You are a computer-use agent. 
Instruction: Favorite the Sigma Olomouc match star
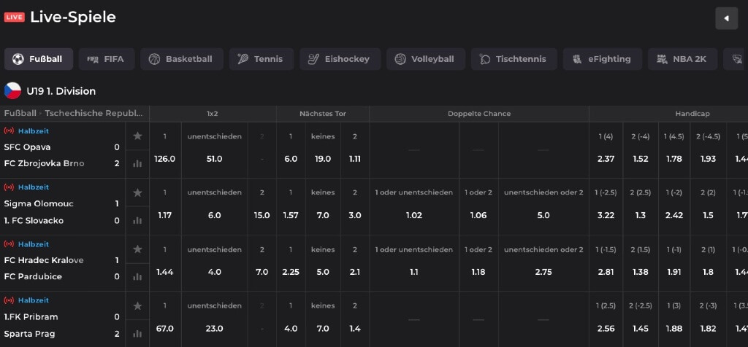tap(137, 192)
